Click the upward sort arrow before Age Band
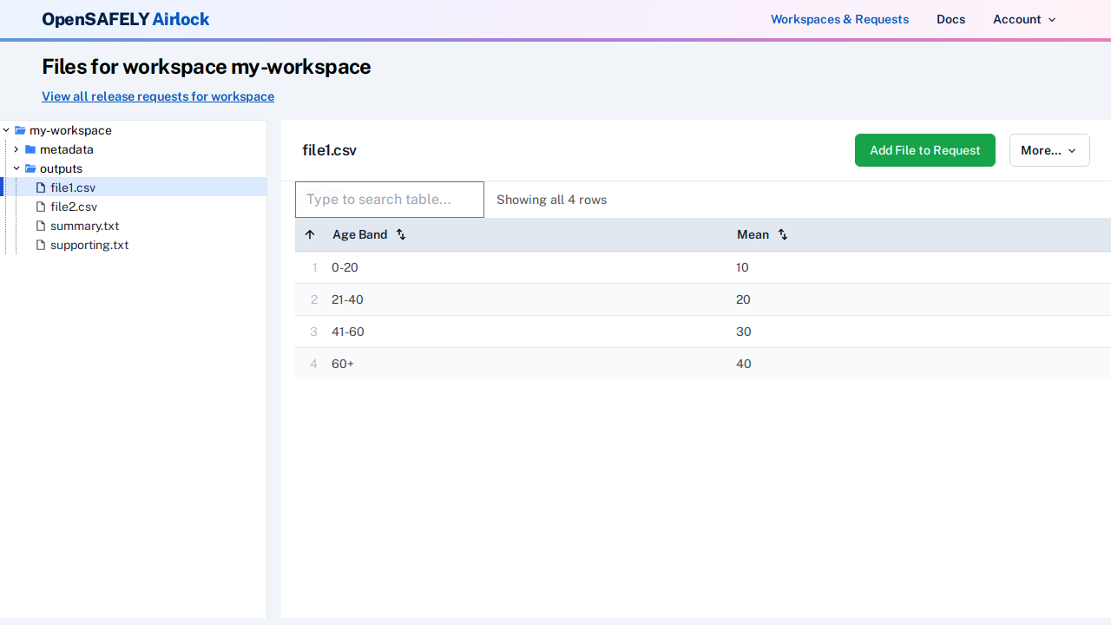1111x625 pixels. (310, 234)
